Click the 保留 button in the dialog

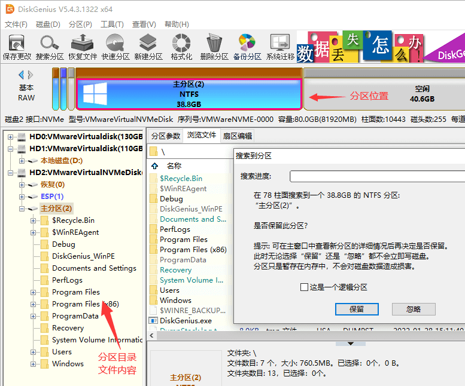coord(357,309)
